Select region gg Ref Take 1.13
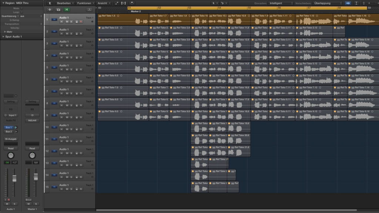 [x=314, y=19]
